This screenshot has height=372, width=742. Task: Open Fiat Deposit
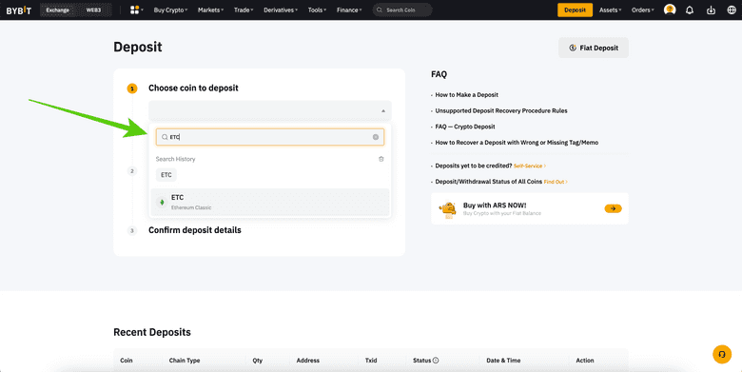(x=594, y=48)
